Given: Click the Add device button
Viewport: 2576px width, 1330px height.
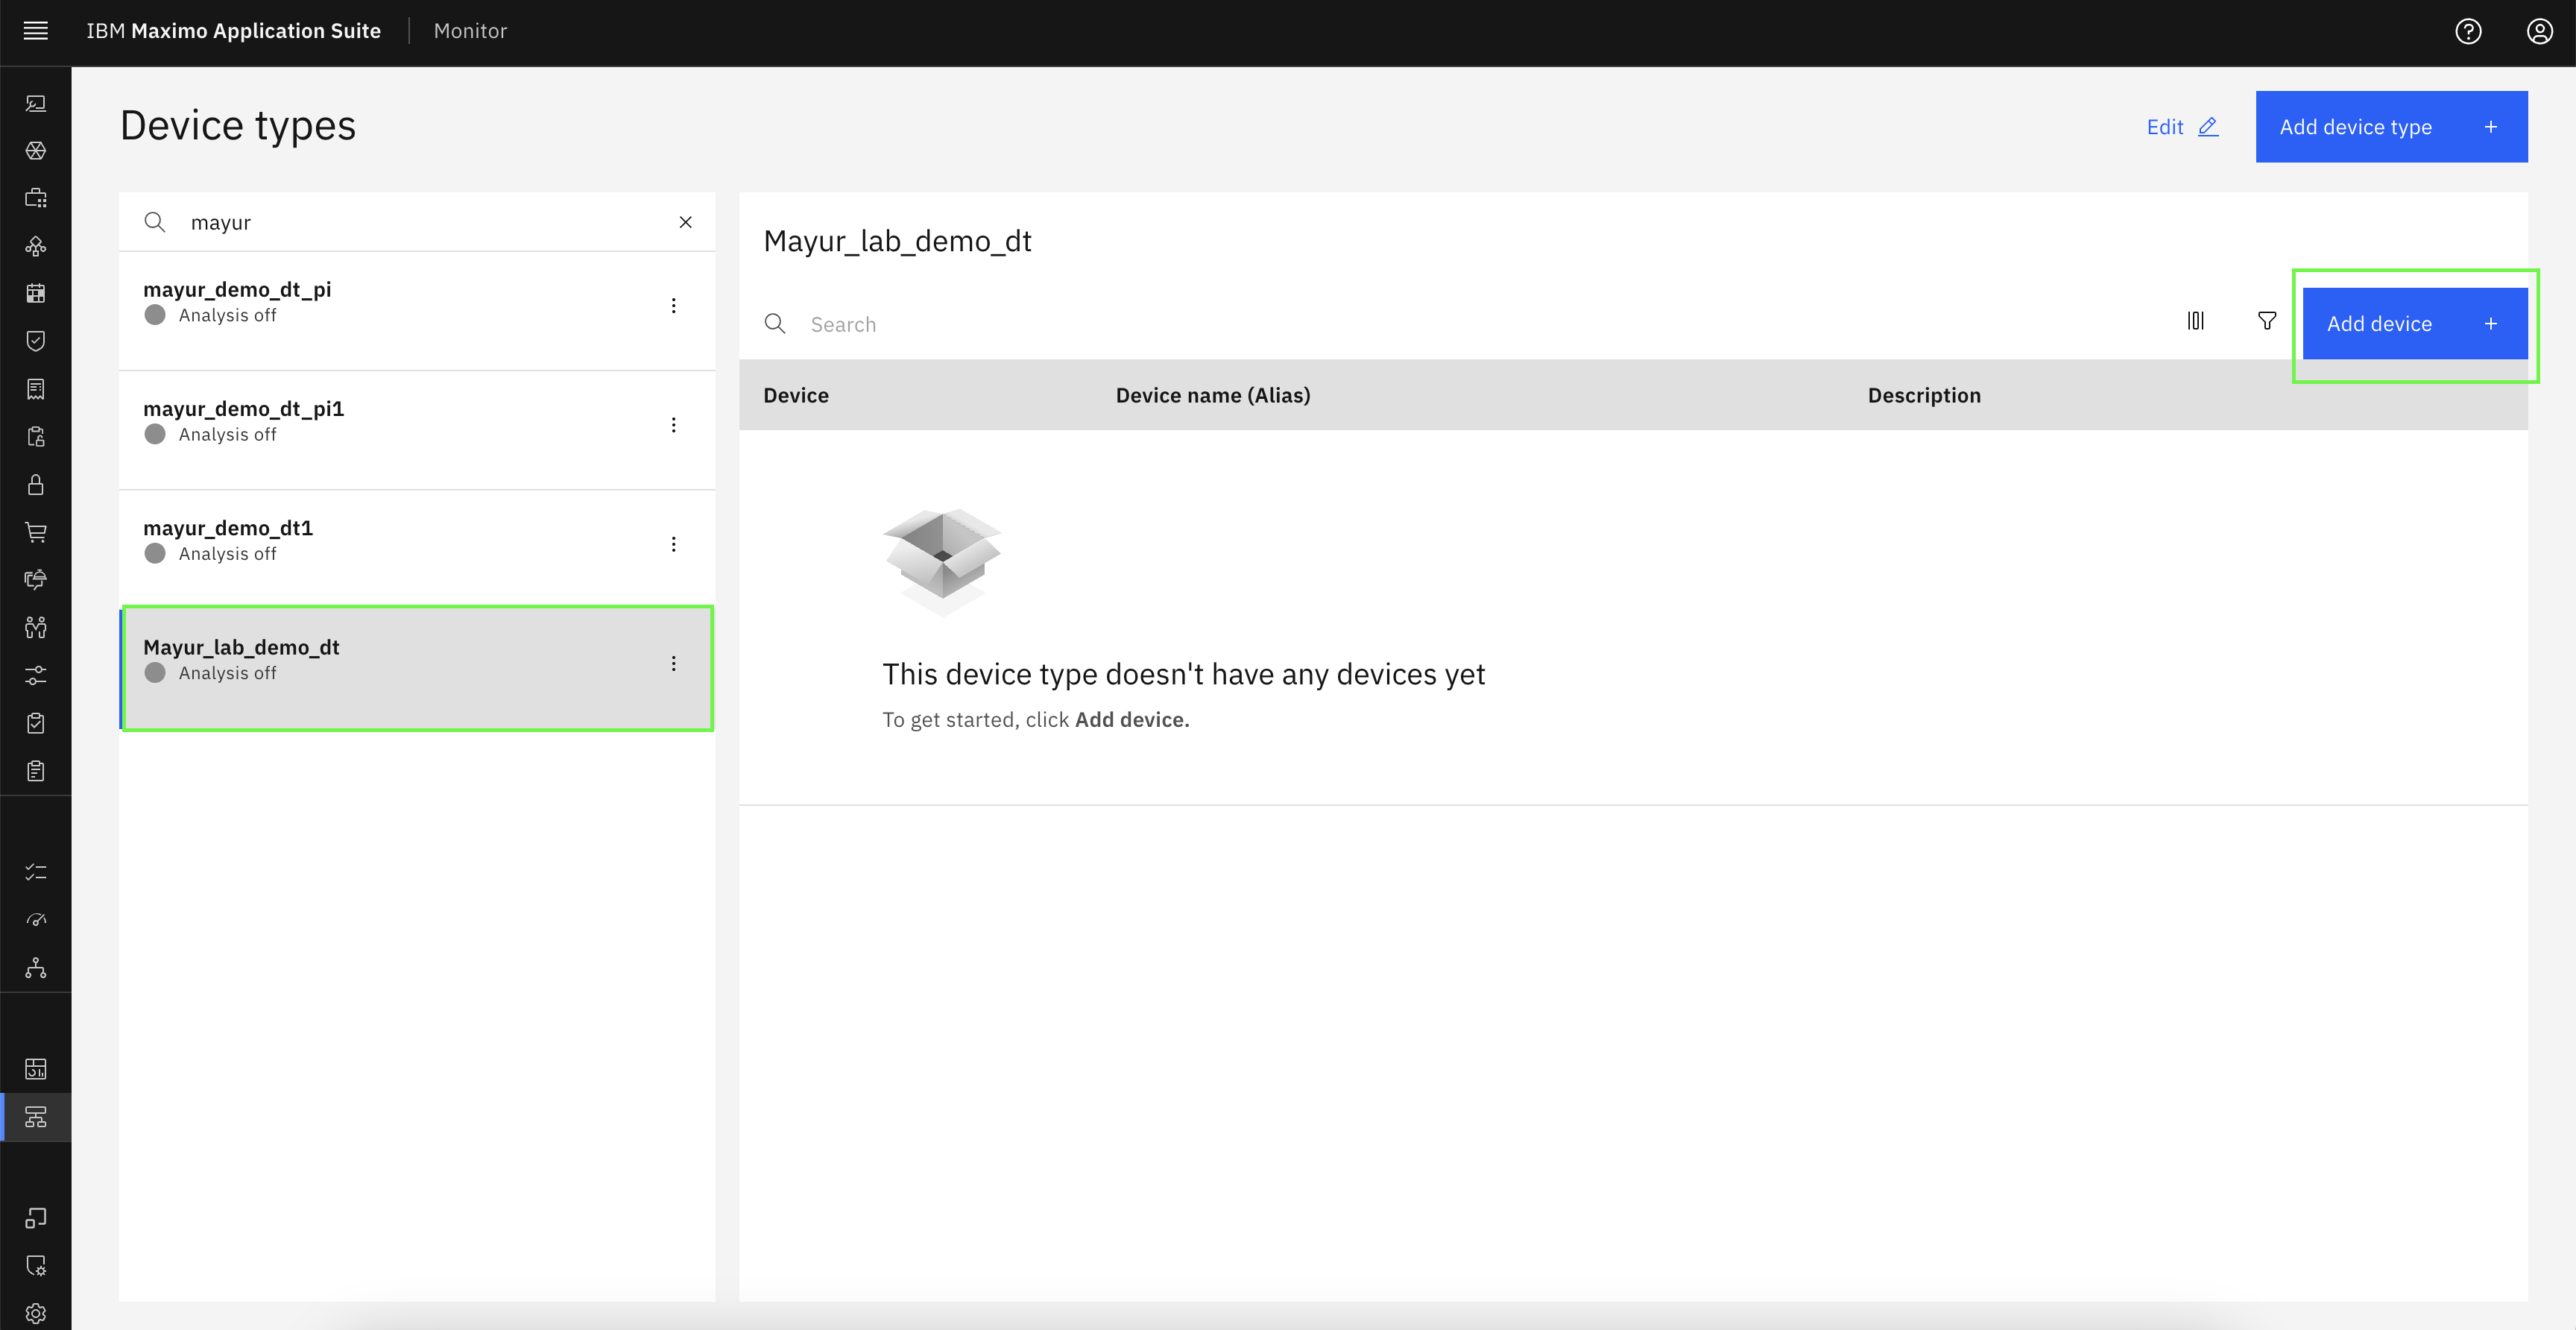Looking at the screenshot, I should [x=2415, y=323].
